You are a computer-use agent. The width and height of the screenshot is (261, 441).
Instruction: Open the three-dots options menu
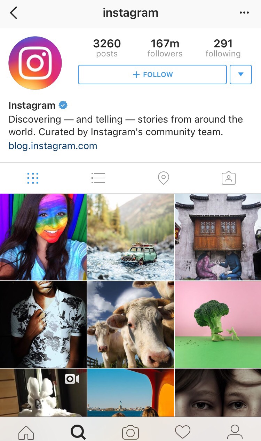(x=244, y=13)
